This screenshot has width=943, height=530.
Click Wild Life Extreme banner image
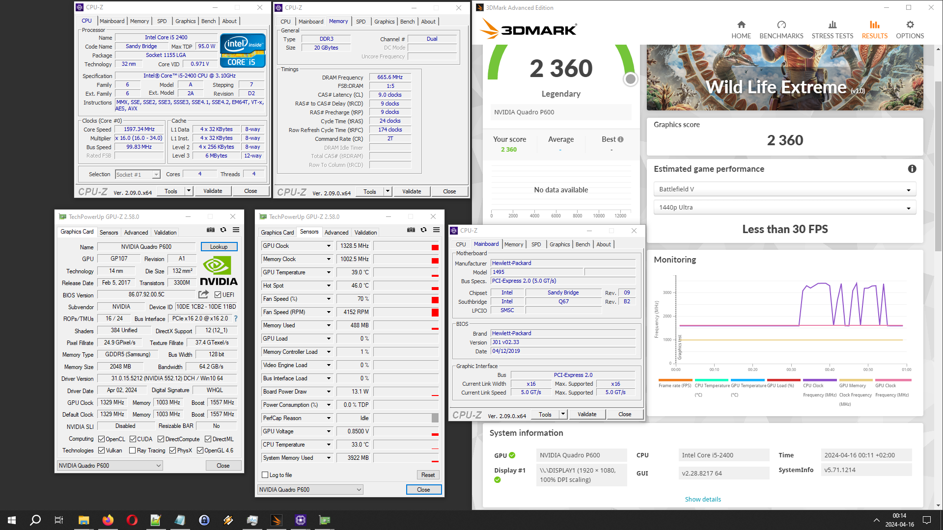tap(785, 78)
